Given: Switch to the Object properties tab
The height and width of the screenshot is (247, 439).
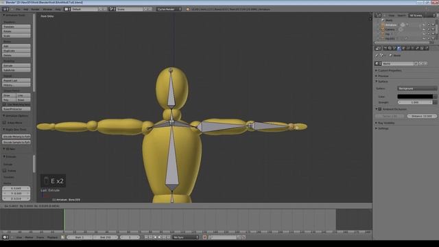Looking at the screenshot, I should pos(404,48).
